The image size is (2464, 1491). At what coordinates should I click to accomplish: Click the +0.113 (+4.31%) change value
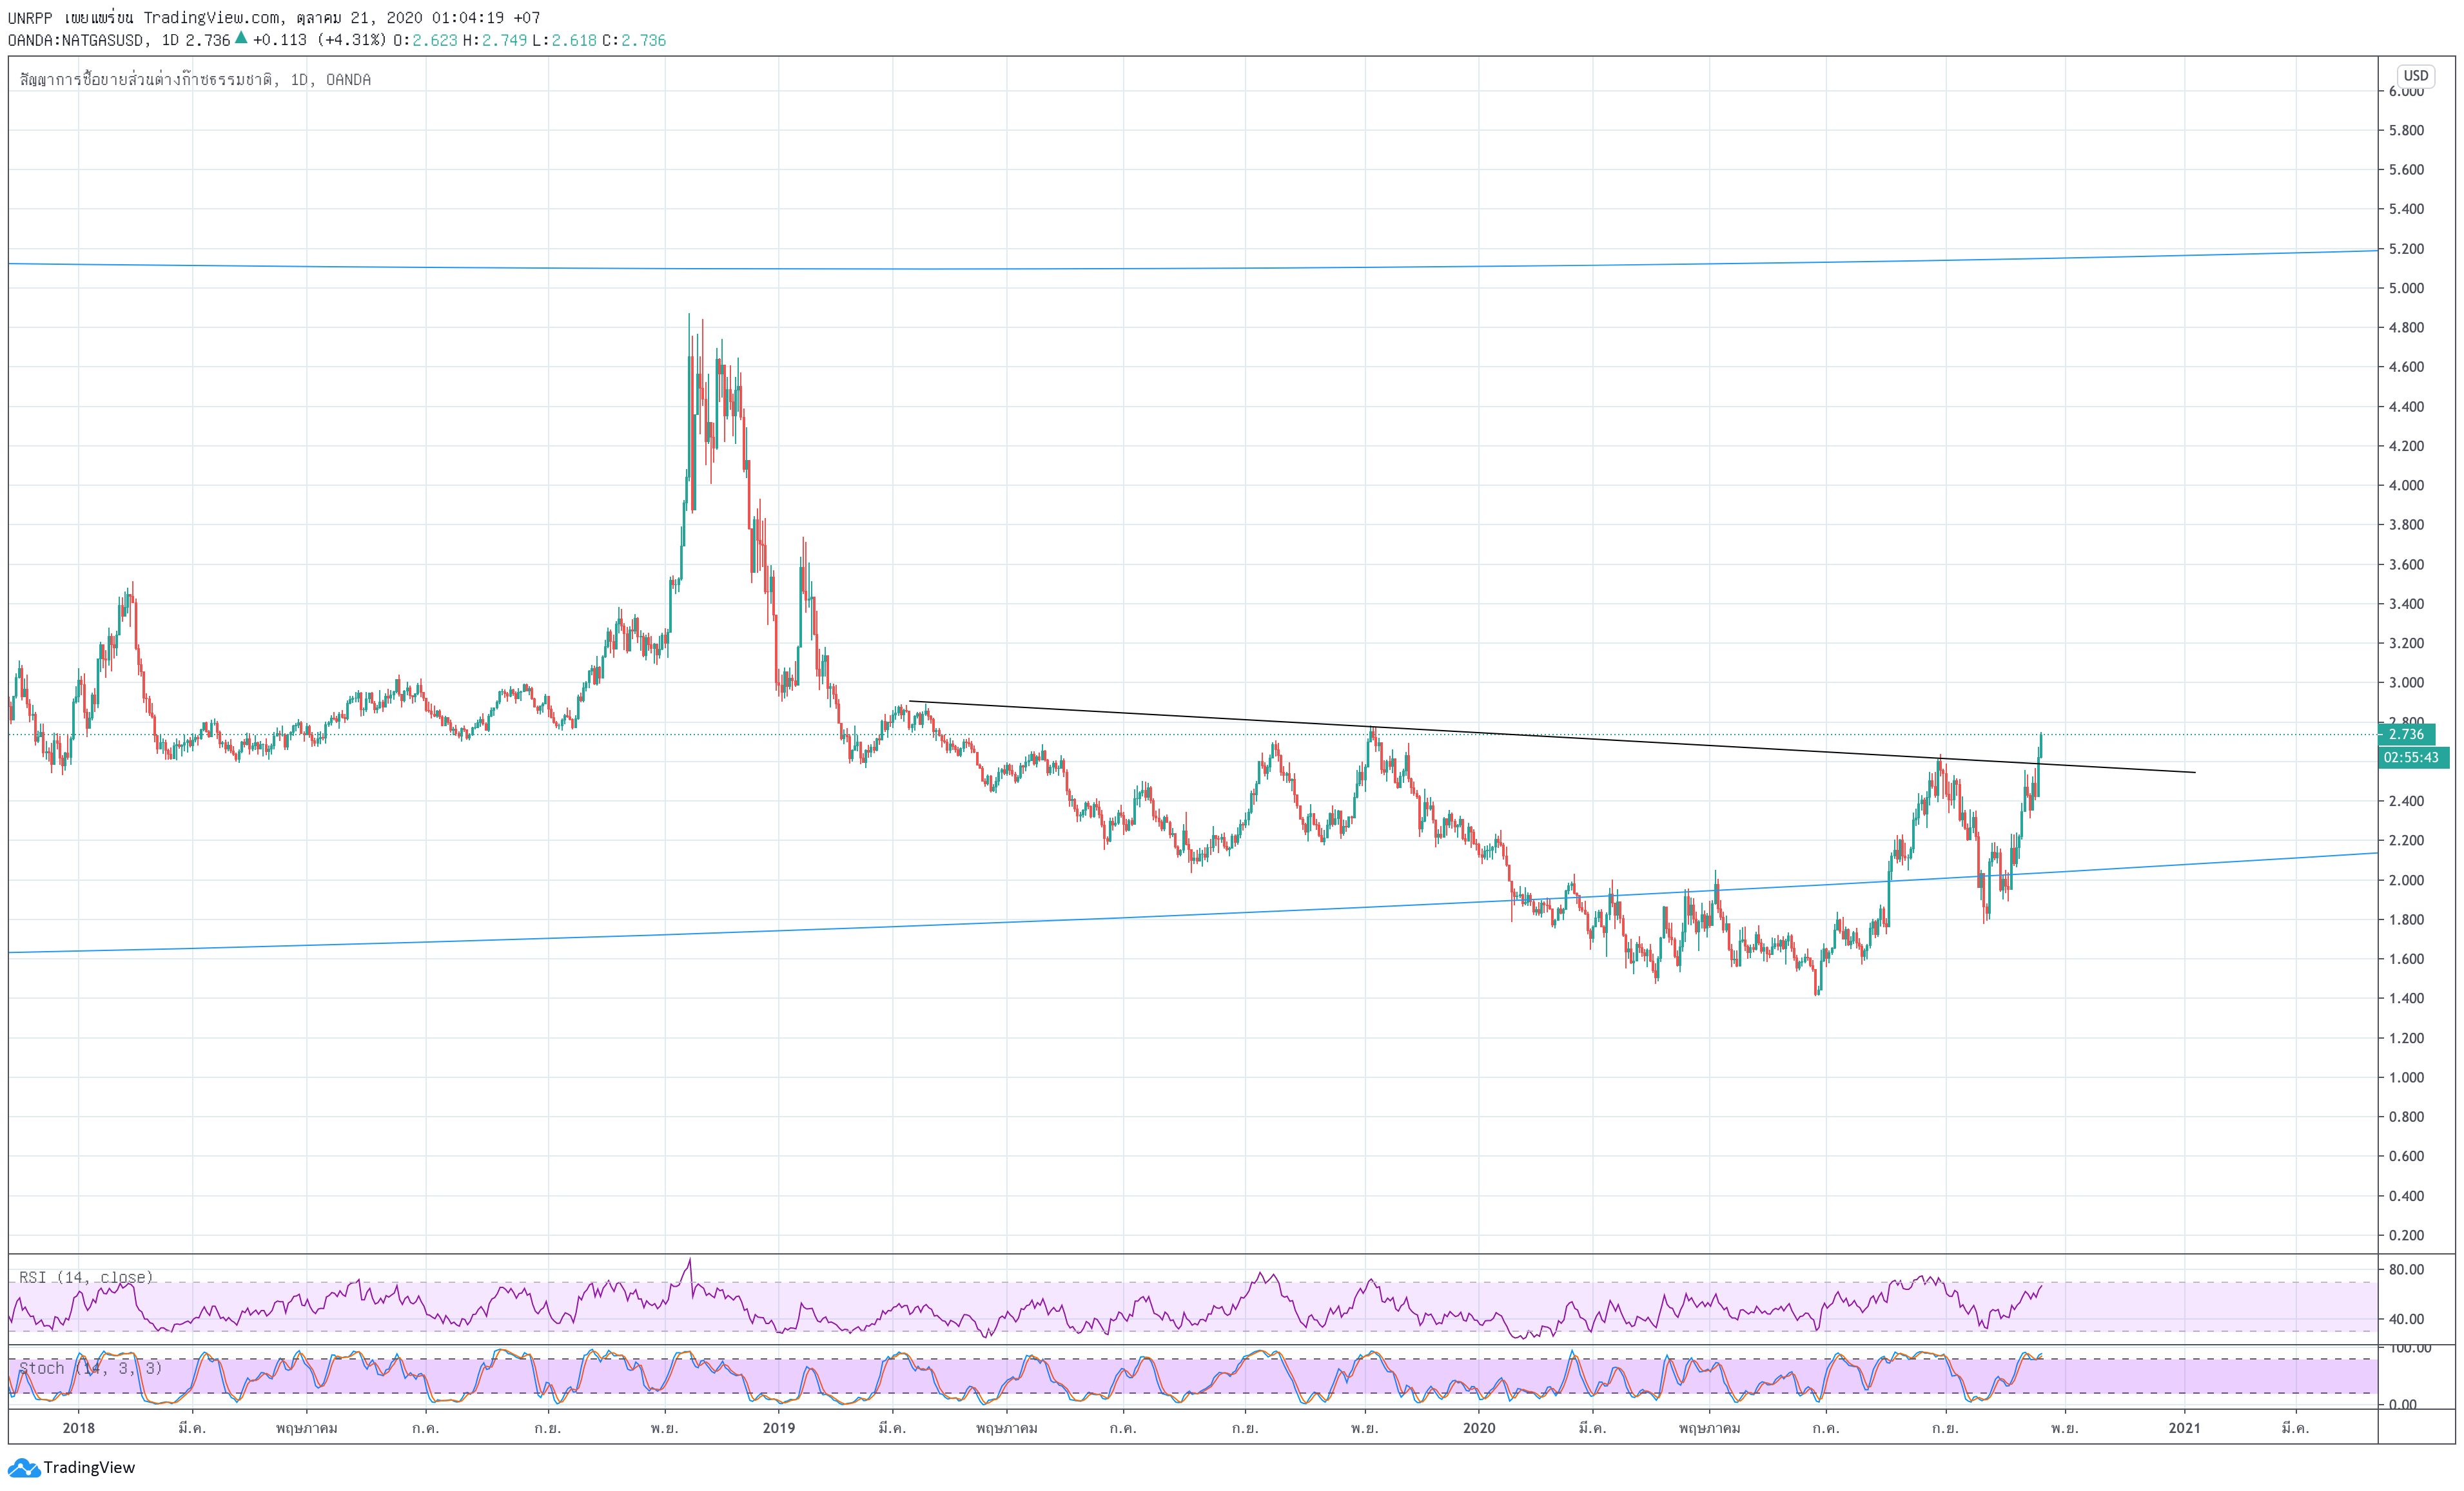click(x=319, y=40)
